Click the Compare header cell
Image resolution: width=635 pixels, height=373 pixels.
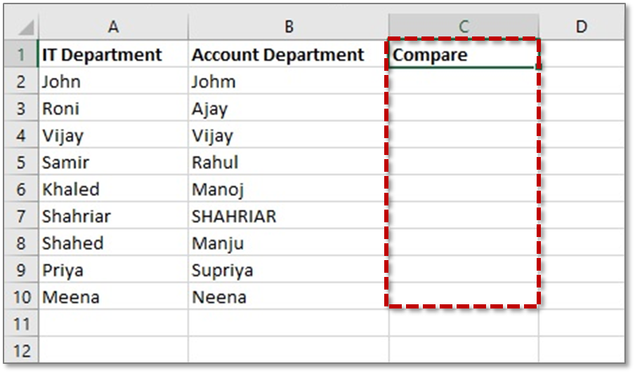pyautogui.click(x=464, y=54)
